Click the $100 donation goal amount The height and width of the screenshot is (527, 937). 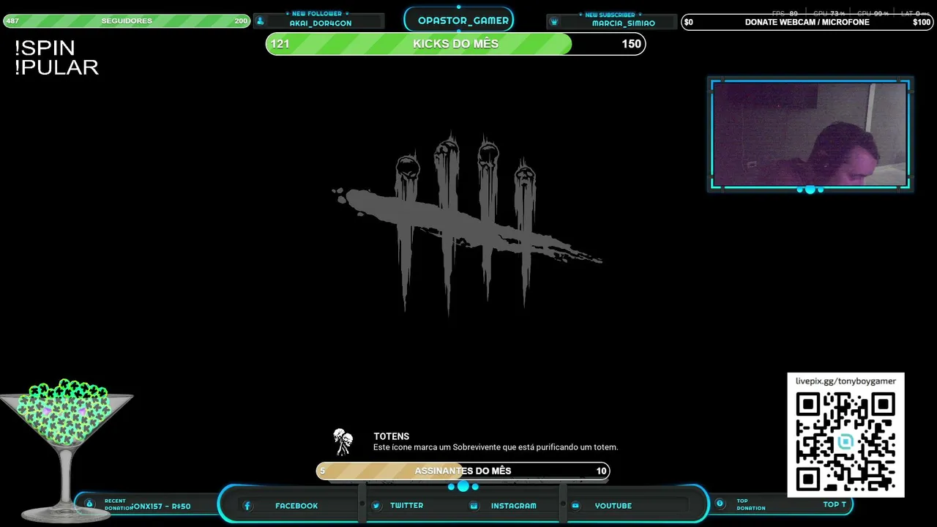point(922,22)
